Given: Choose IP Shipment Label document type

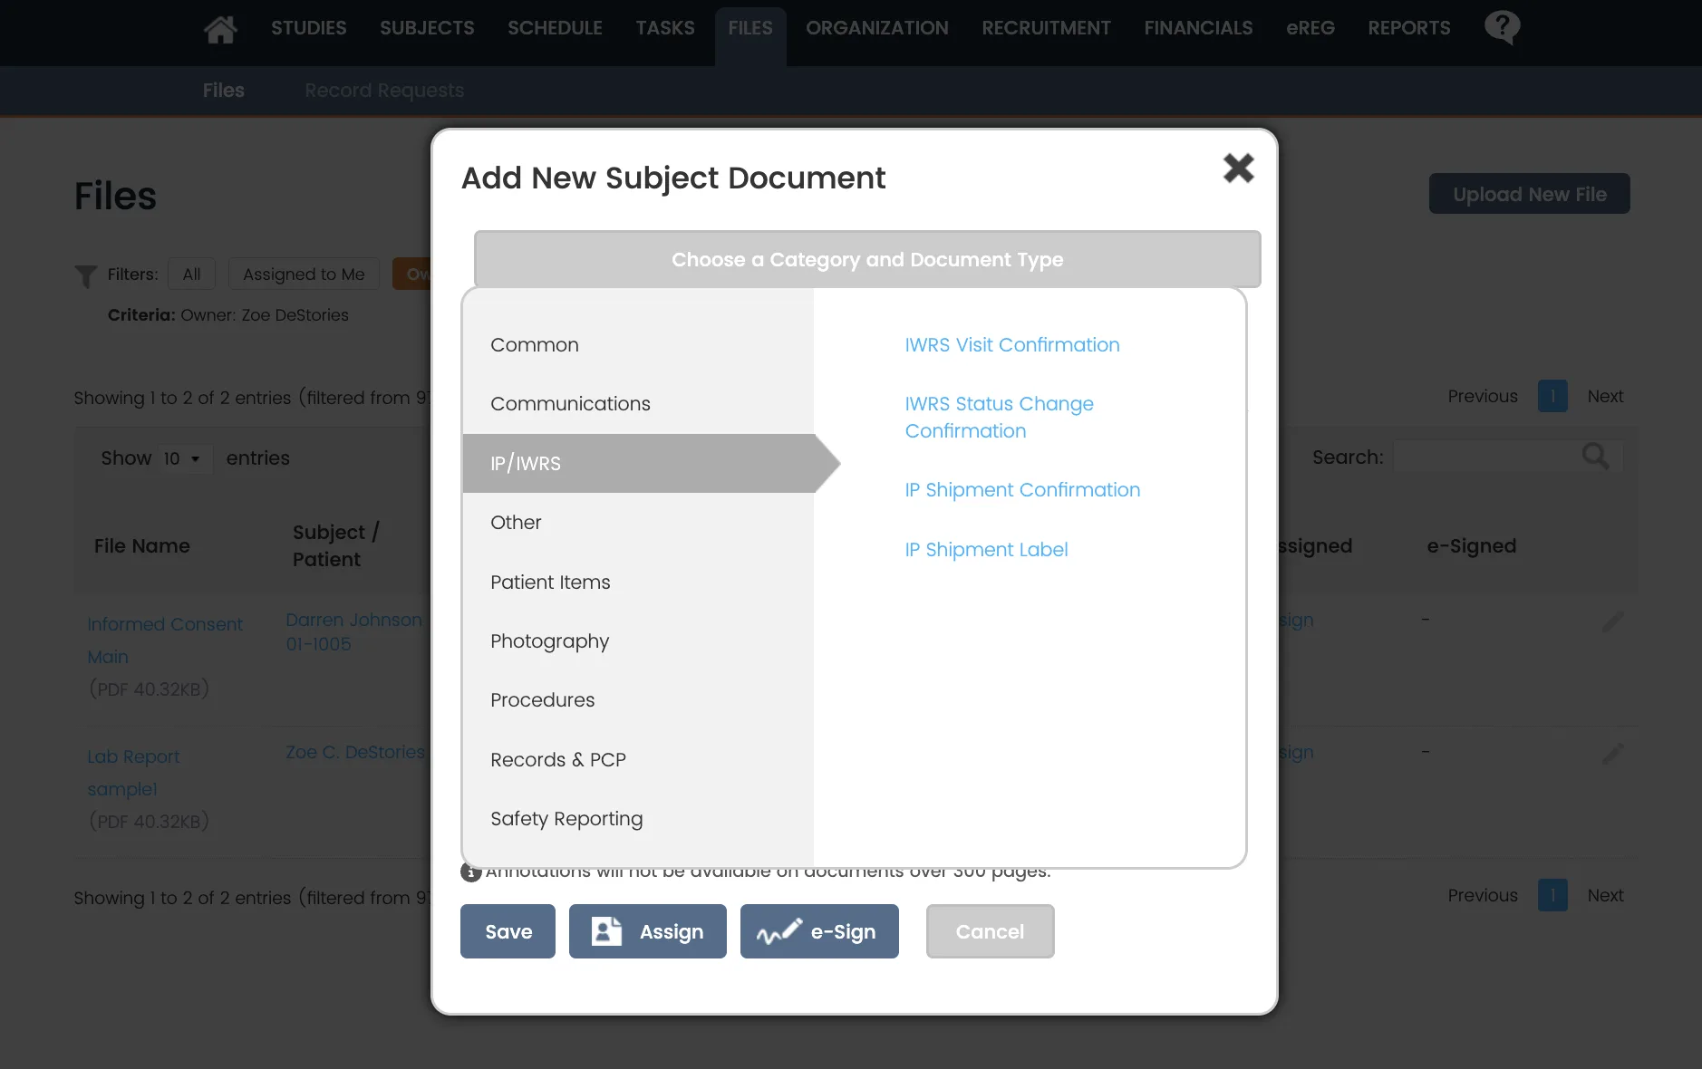Looking at the screenshot, I should tap(986, 550).
